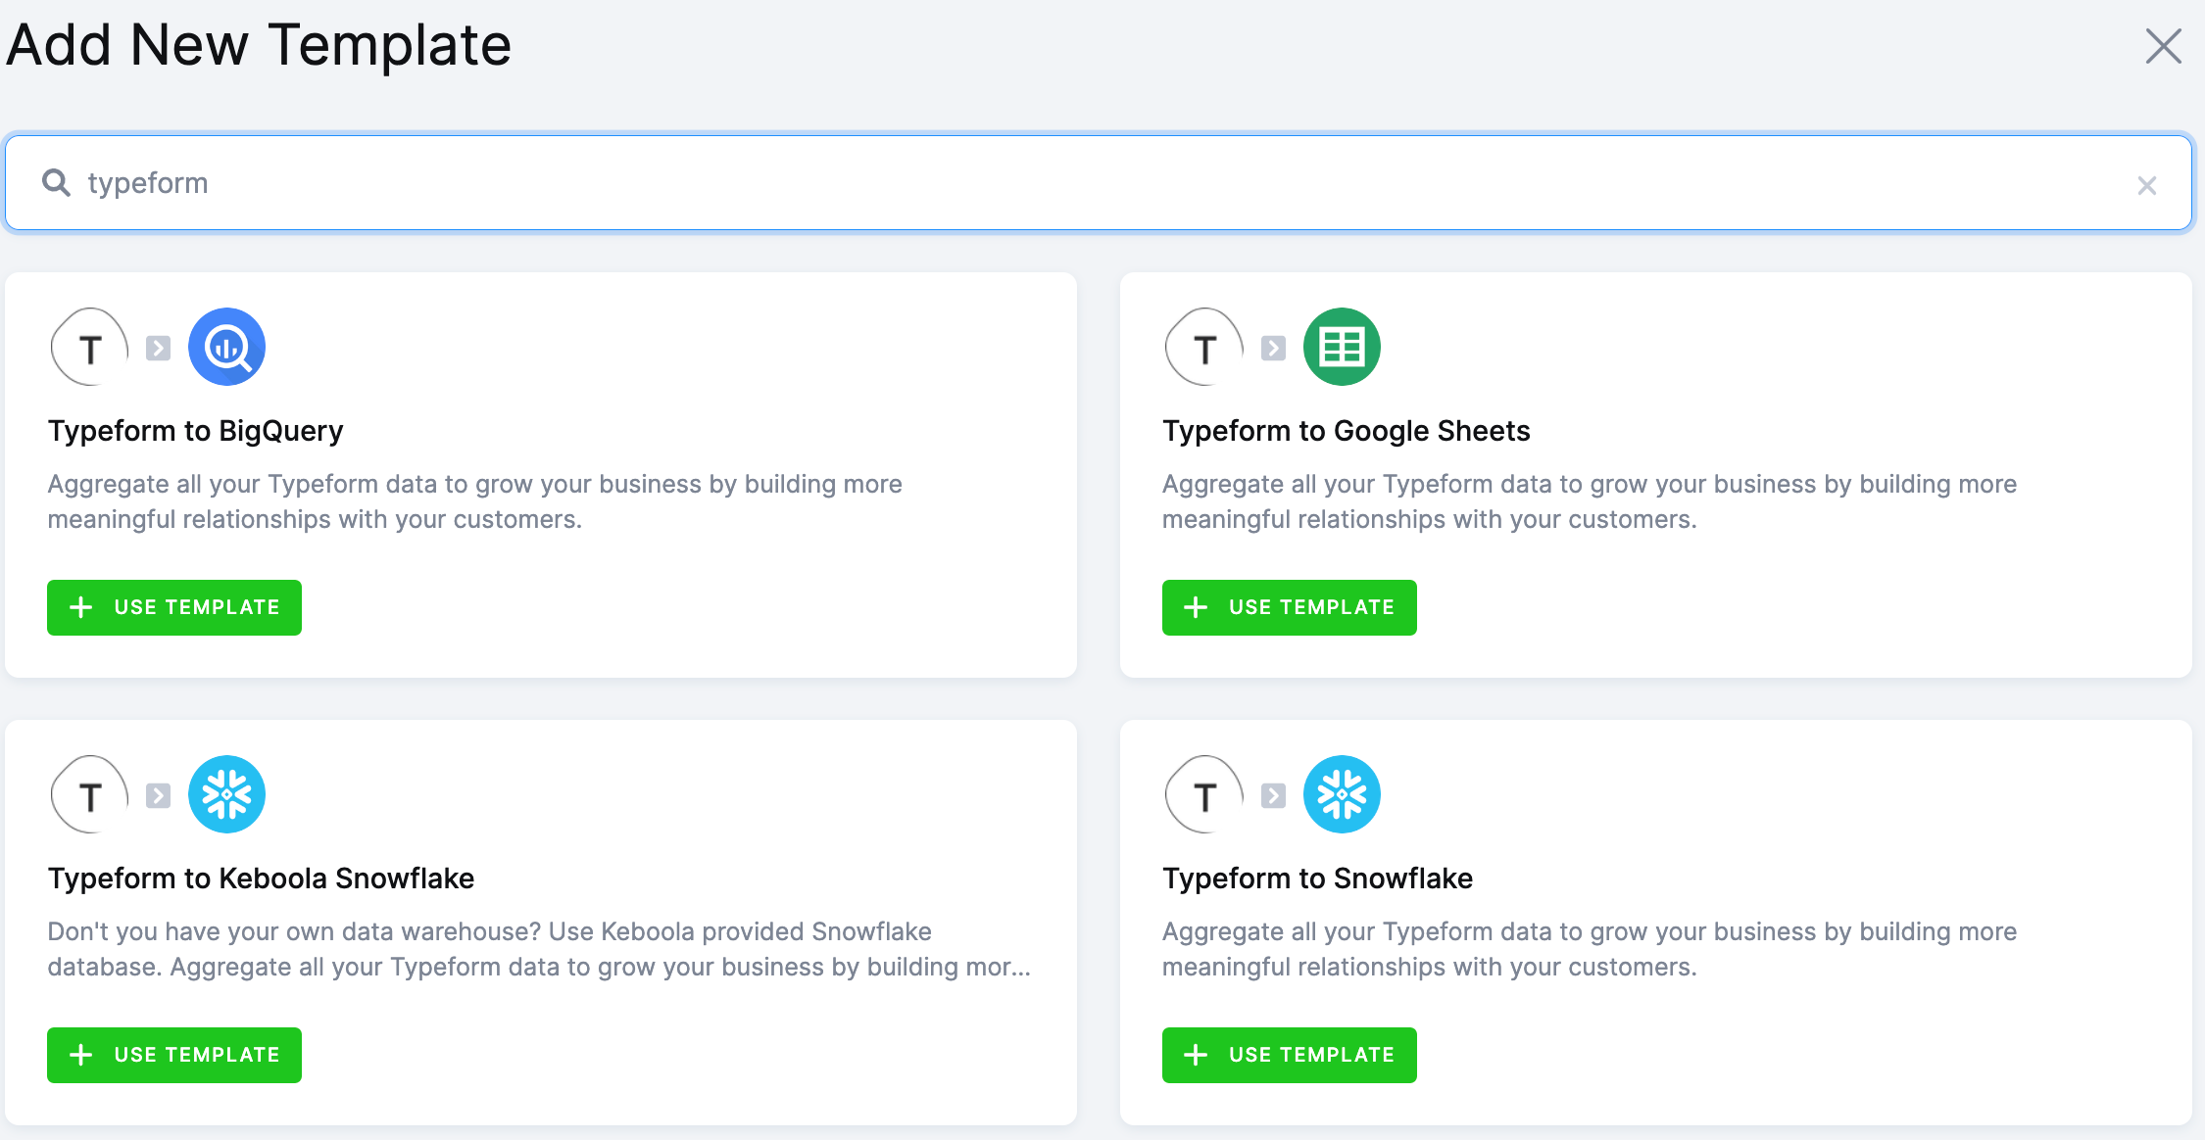Open the Typeform to BigQuery title
The width and height of the screenshot is (2205, 1140).
coord(196,431)
